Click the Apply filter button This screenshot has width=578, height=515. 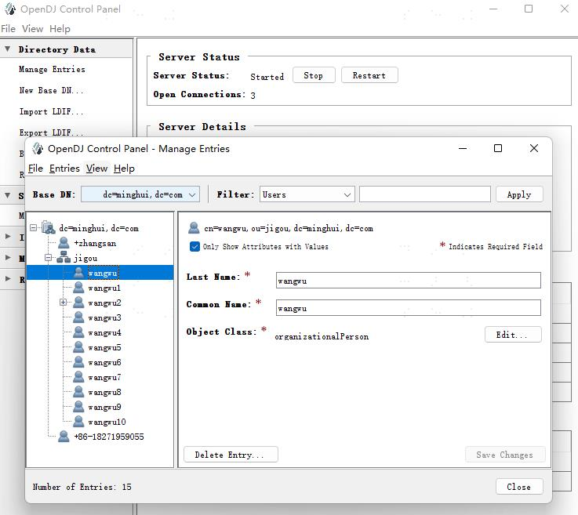519,194
